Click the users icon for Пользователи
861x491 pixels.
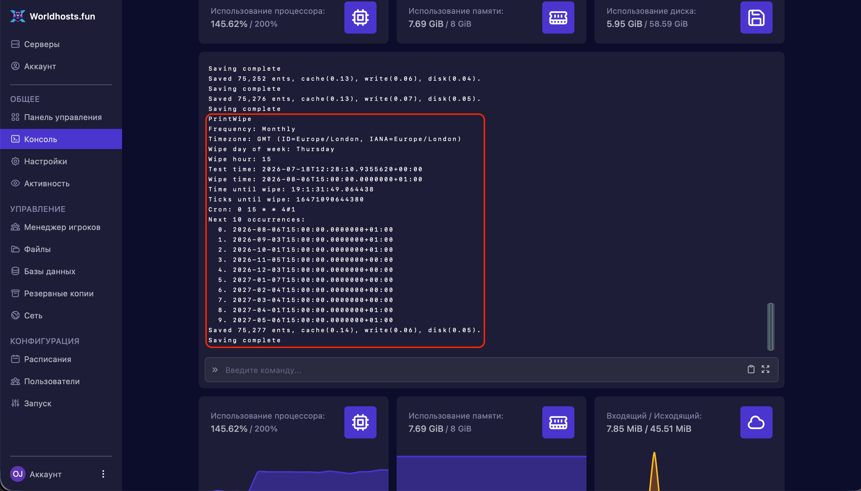(15, 381)
